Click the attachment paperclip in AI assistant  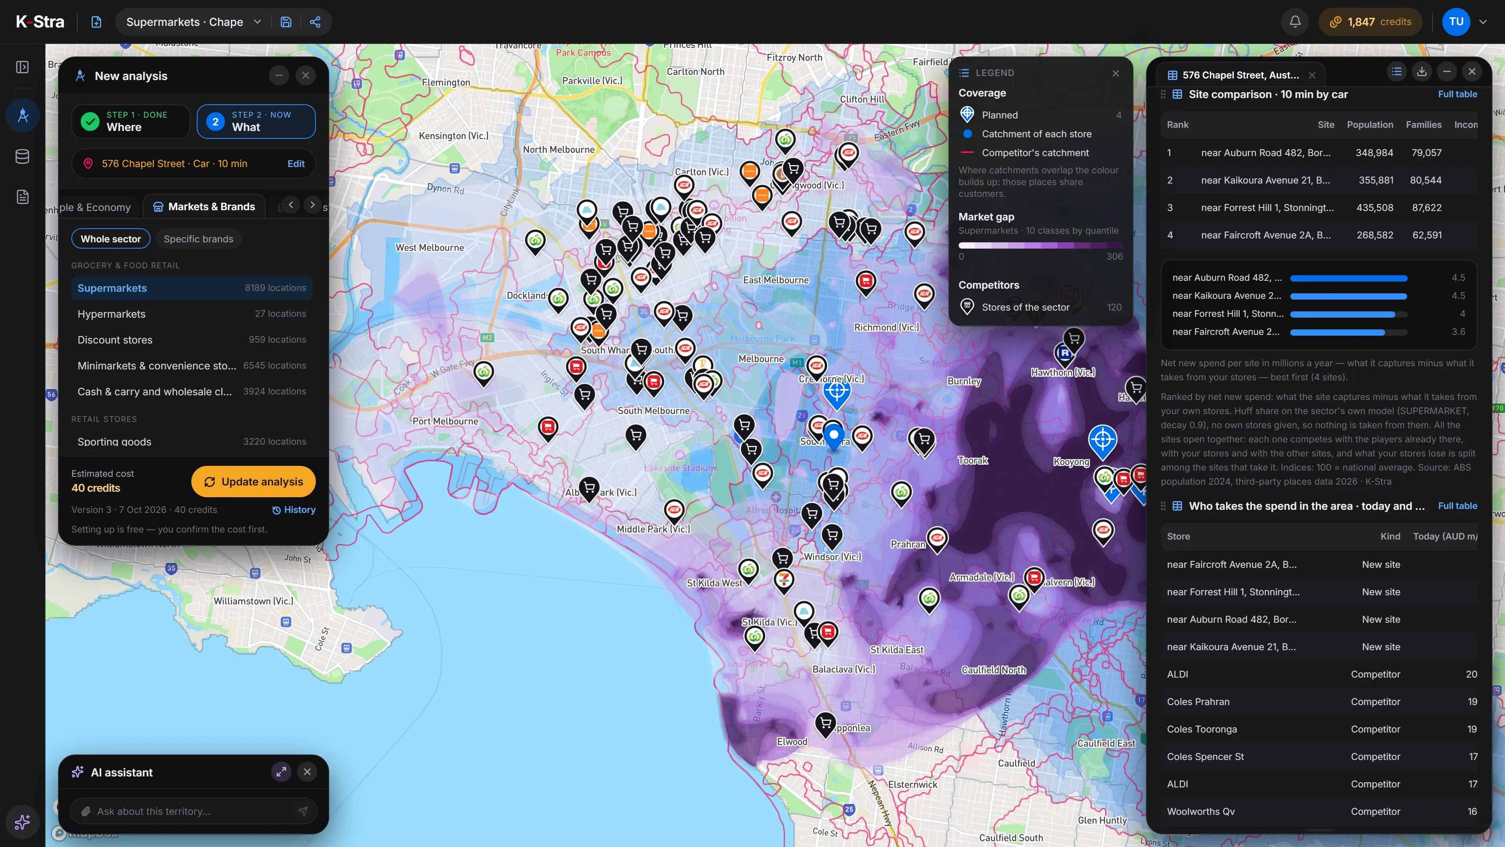[x=86, y=811]
